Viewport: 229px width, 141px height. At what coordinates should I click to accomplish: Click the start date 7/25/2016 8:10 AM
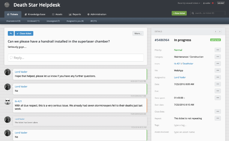184,105
